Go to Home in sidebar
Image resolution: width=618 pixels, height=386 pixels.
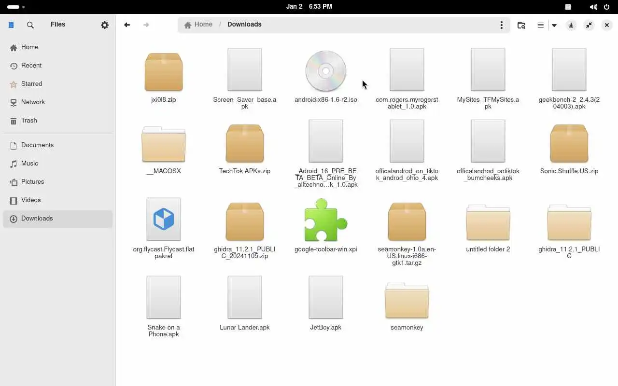(58, 47)
